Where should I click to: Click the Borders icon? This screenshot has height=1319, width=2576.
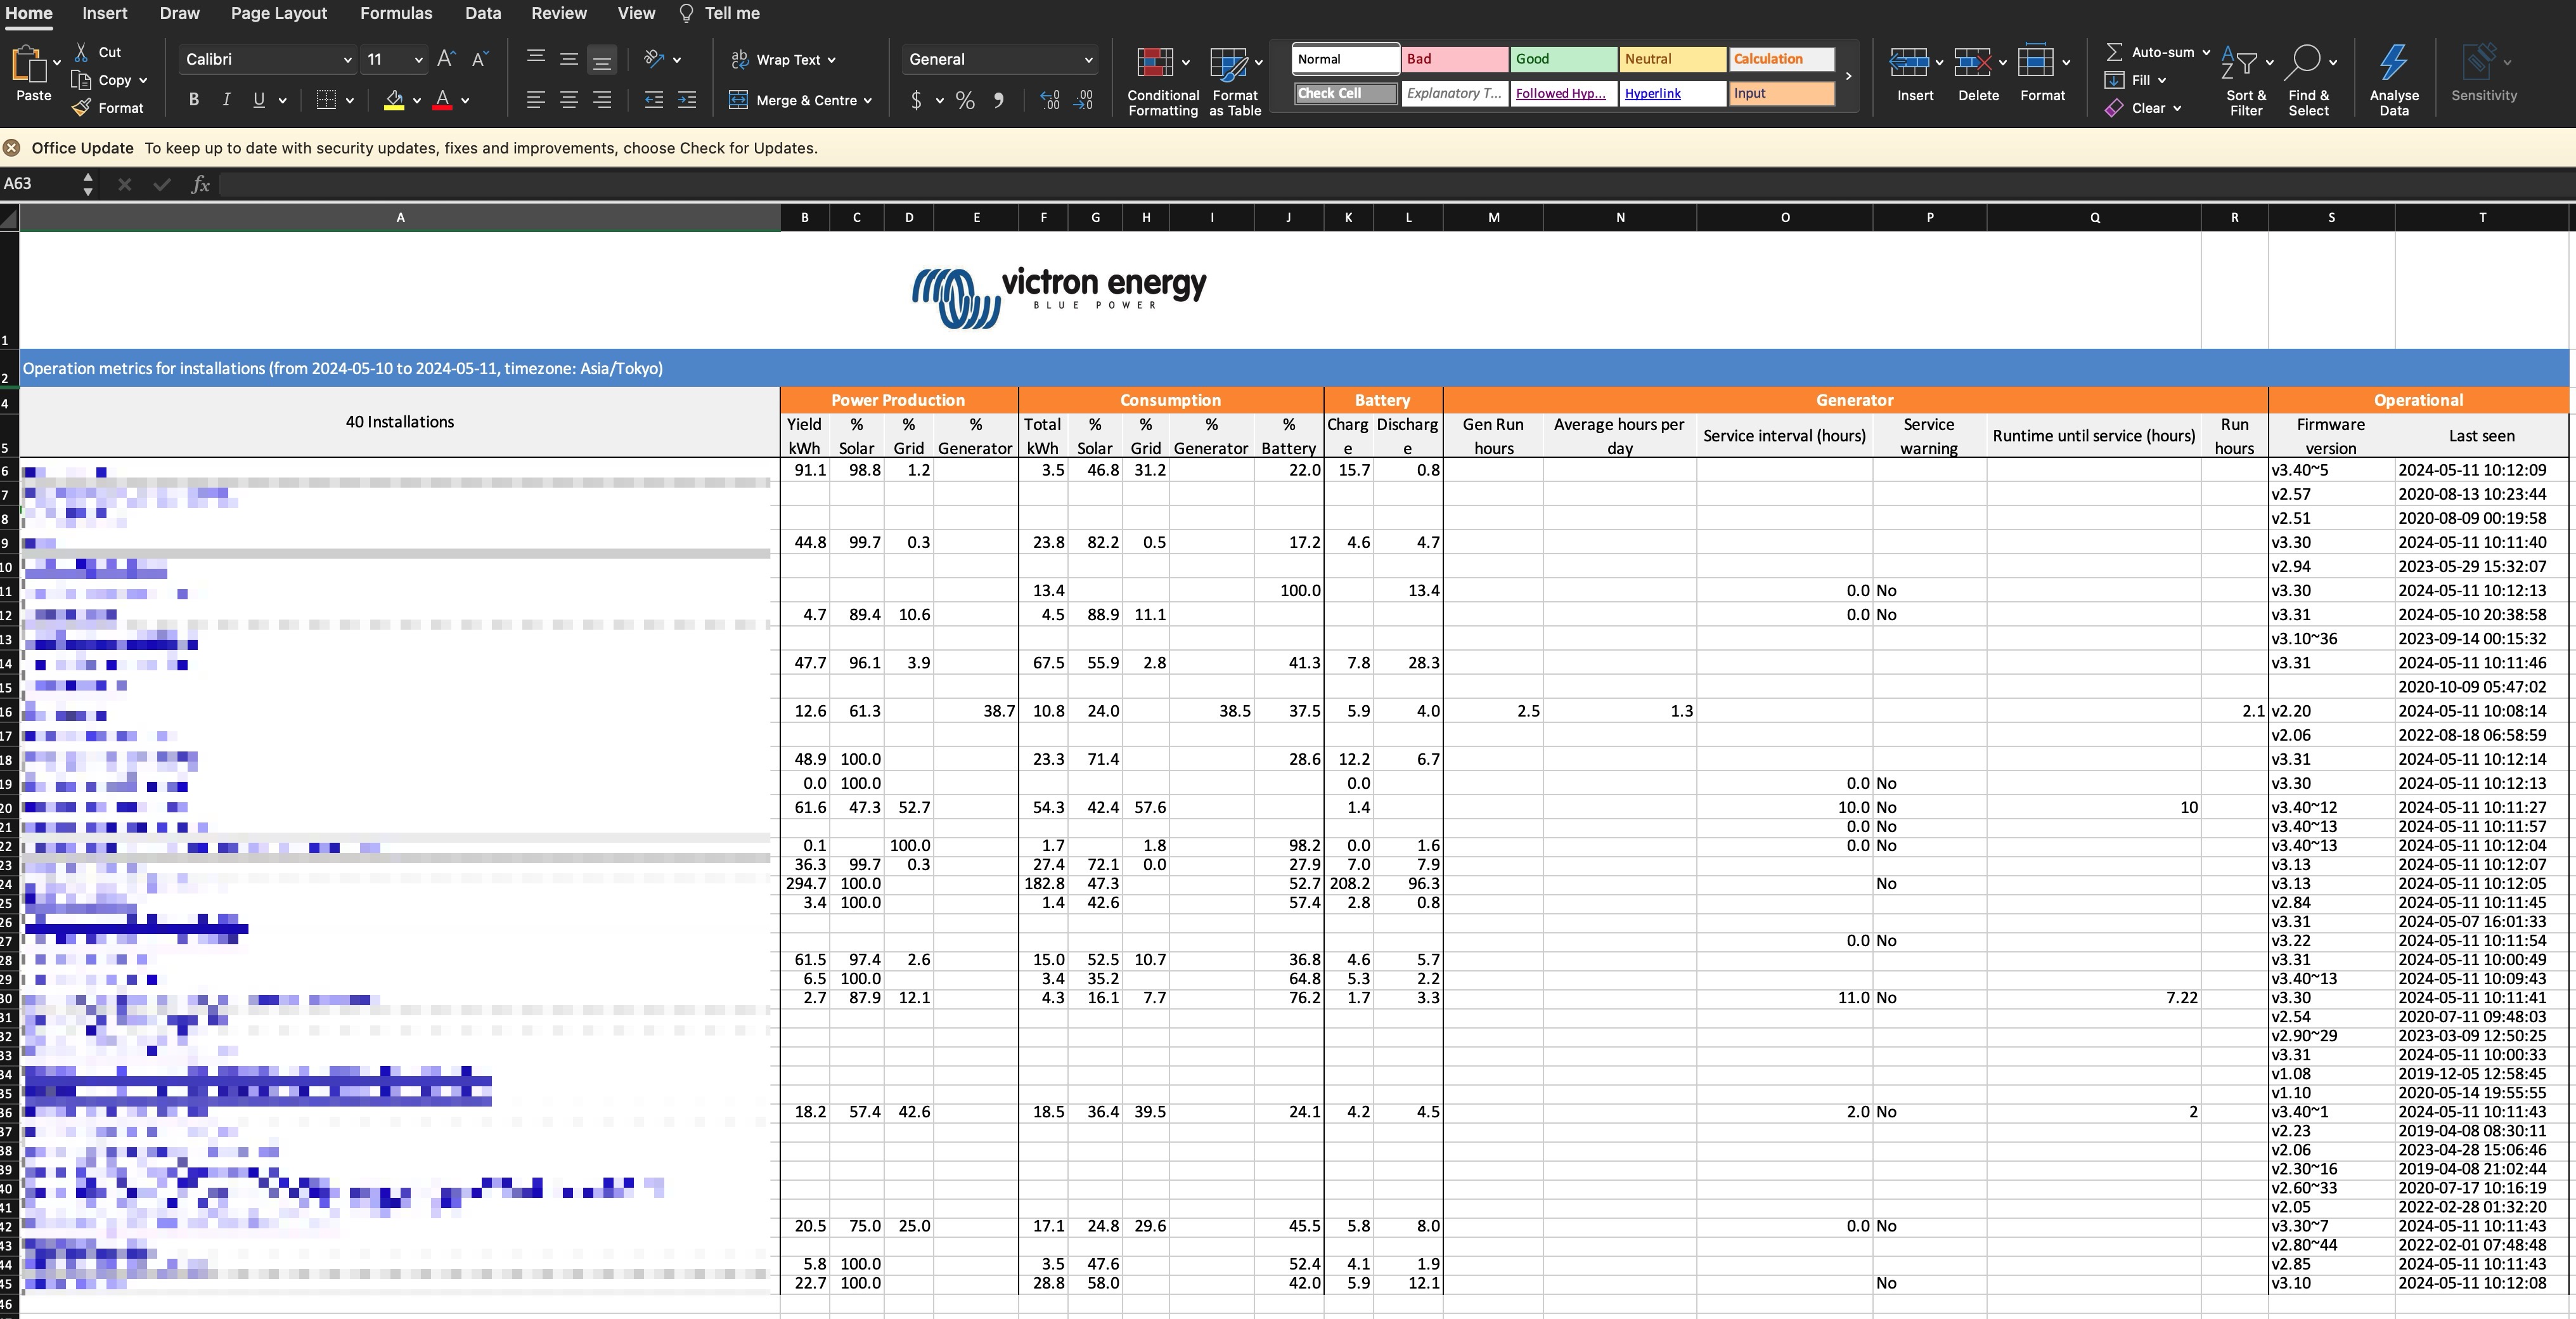coord(326,100)
